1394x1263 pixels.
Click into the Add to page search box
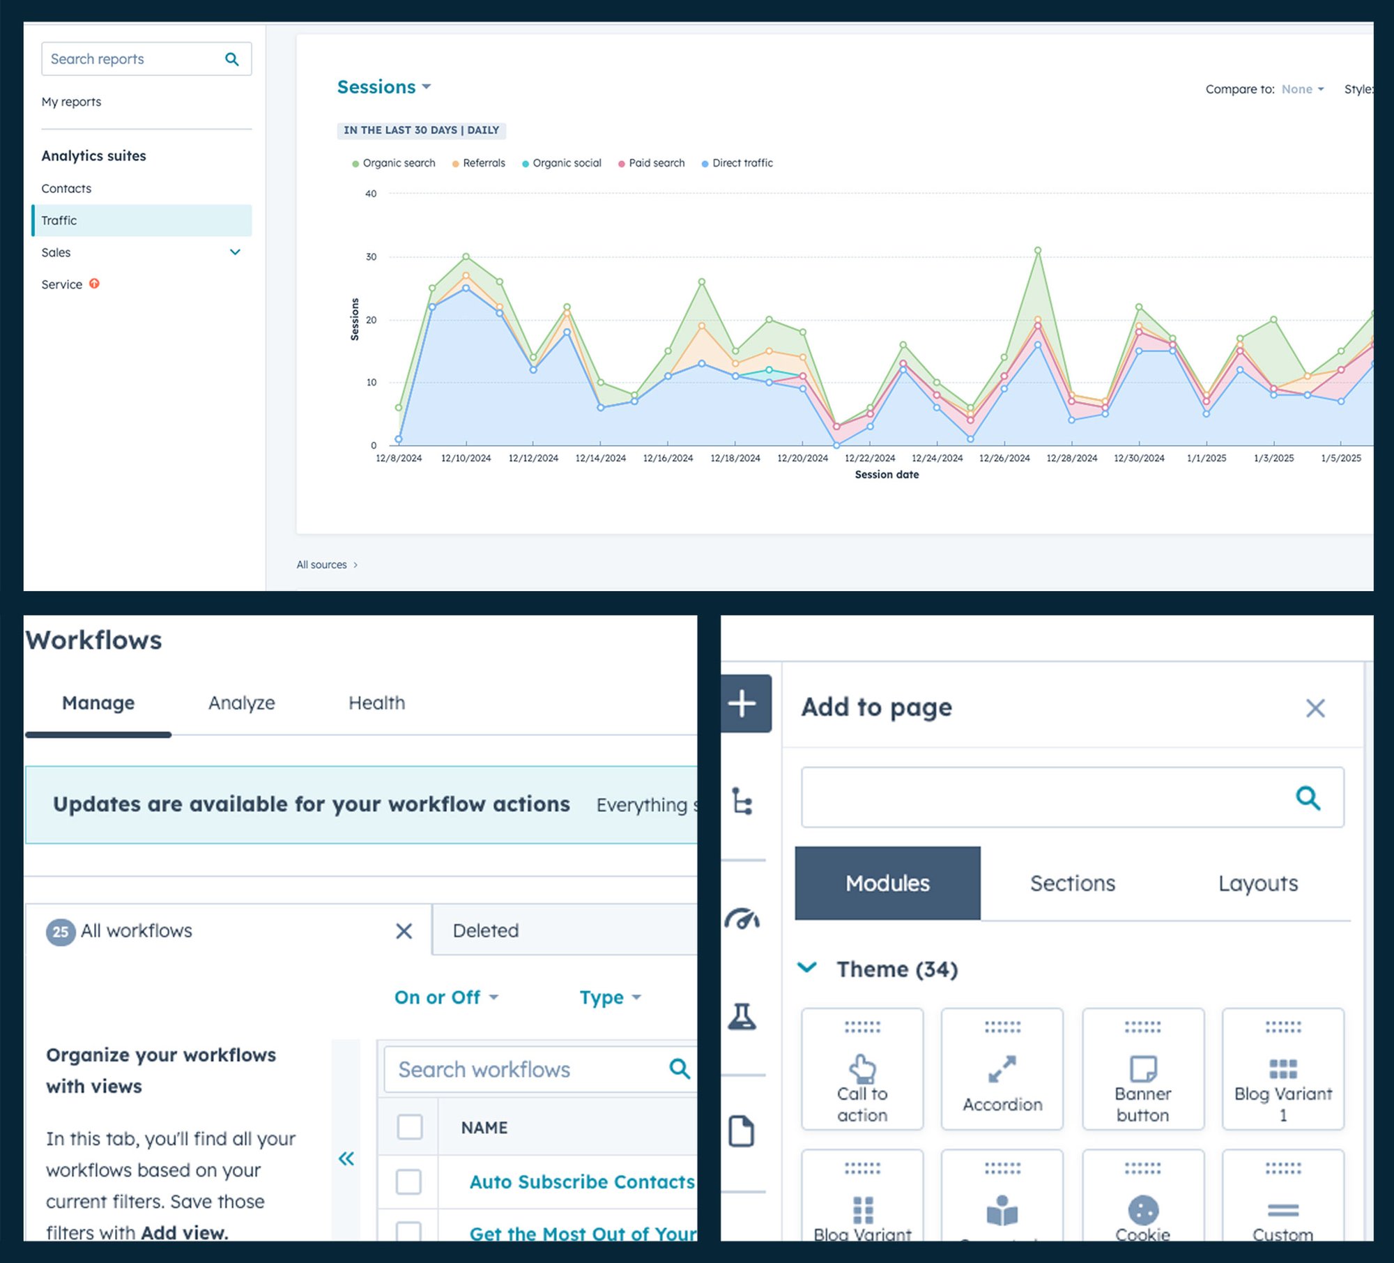pyautogui.click(x=1072, y=797)
